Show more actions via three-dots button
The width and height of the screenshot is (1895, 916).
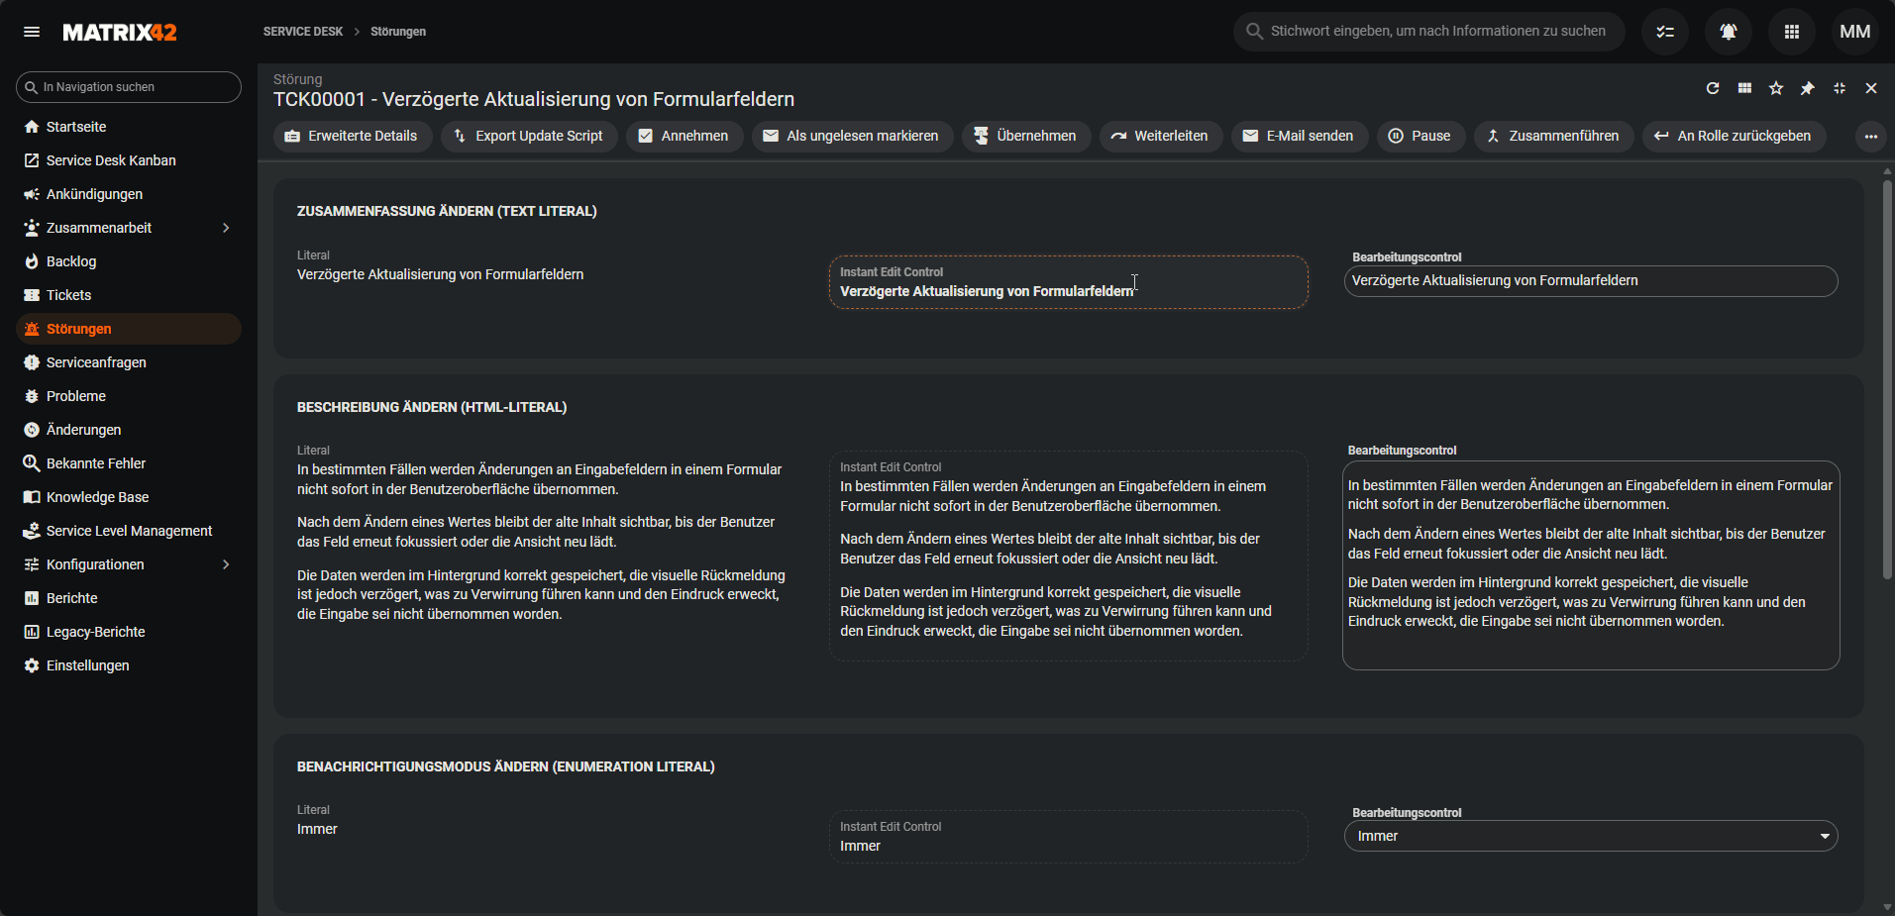point(1870,137)
